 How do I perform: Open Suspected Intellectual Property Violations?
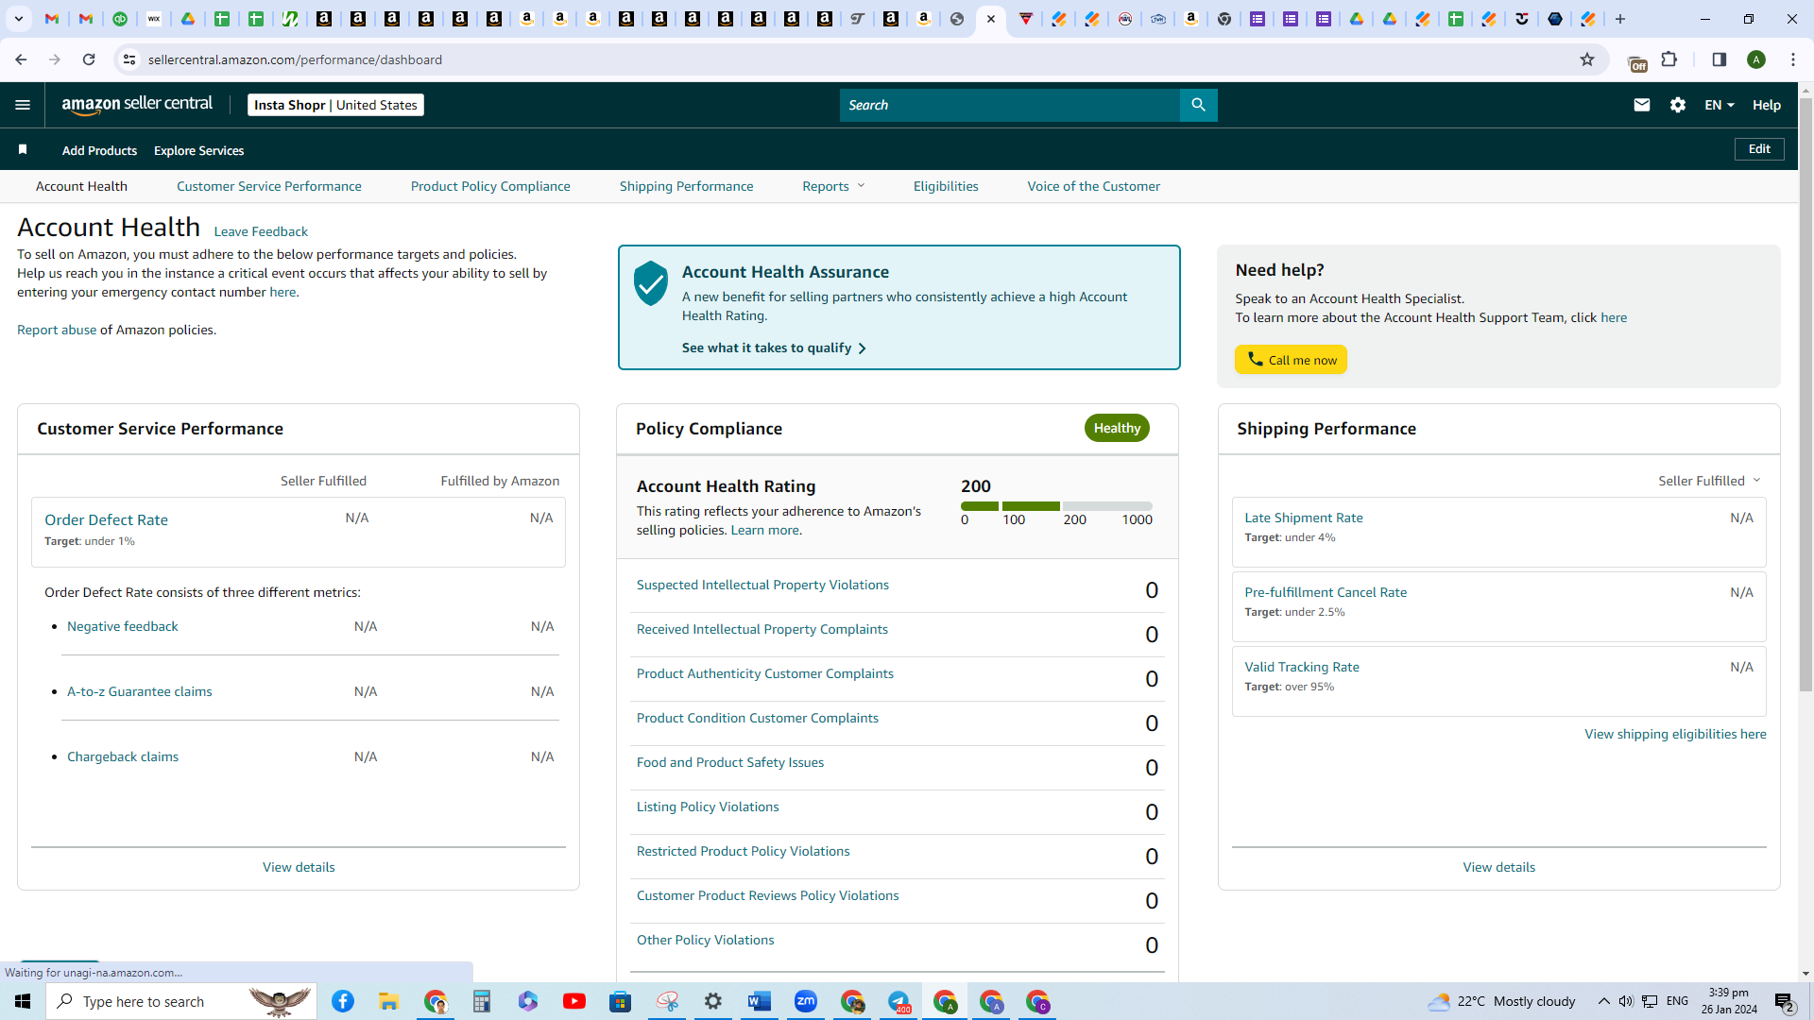pos(762,585)
